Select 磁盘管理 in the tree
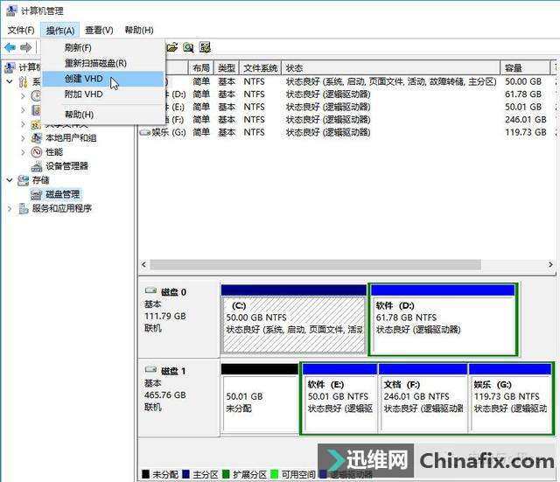This screenshot has height=482, width=560. tap(62, 194)
